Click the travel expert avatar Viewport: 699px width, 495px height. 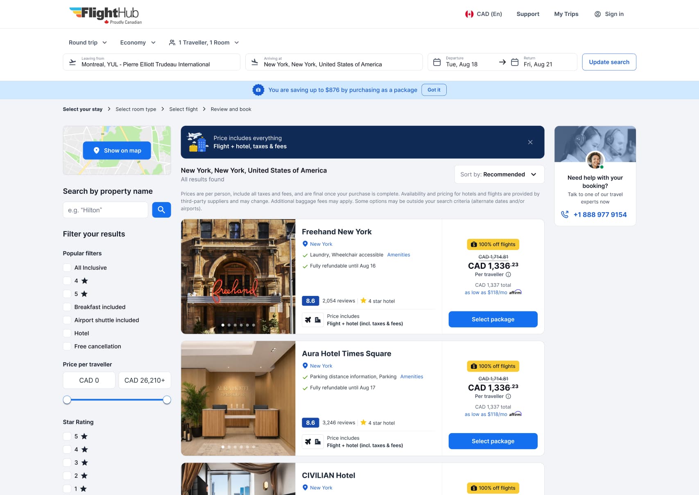coord(595,160)
